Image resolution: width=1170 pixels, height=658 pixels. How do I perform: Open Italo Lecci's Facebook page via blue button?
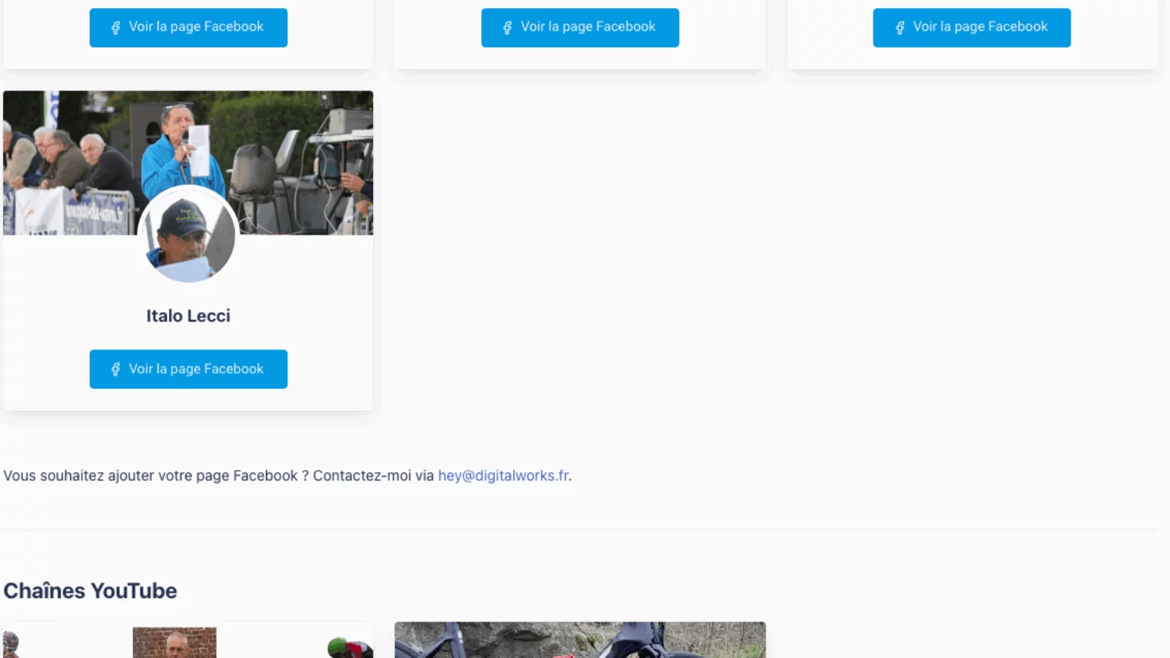188,369
